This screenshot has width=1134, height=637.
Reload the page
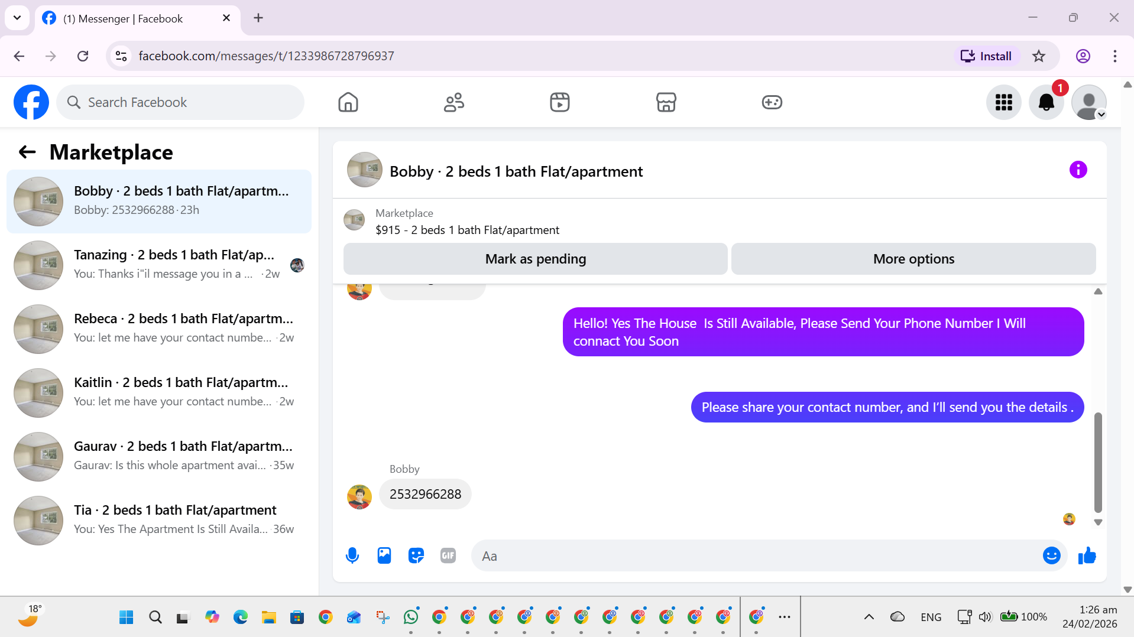pyautogui.click(x=83, y=56)
